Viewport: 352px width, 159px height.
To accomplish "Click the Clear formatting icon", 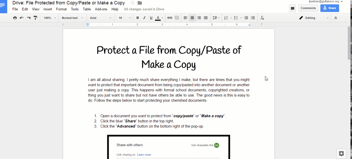I will 262,18.
